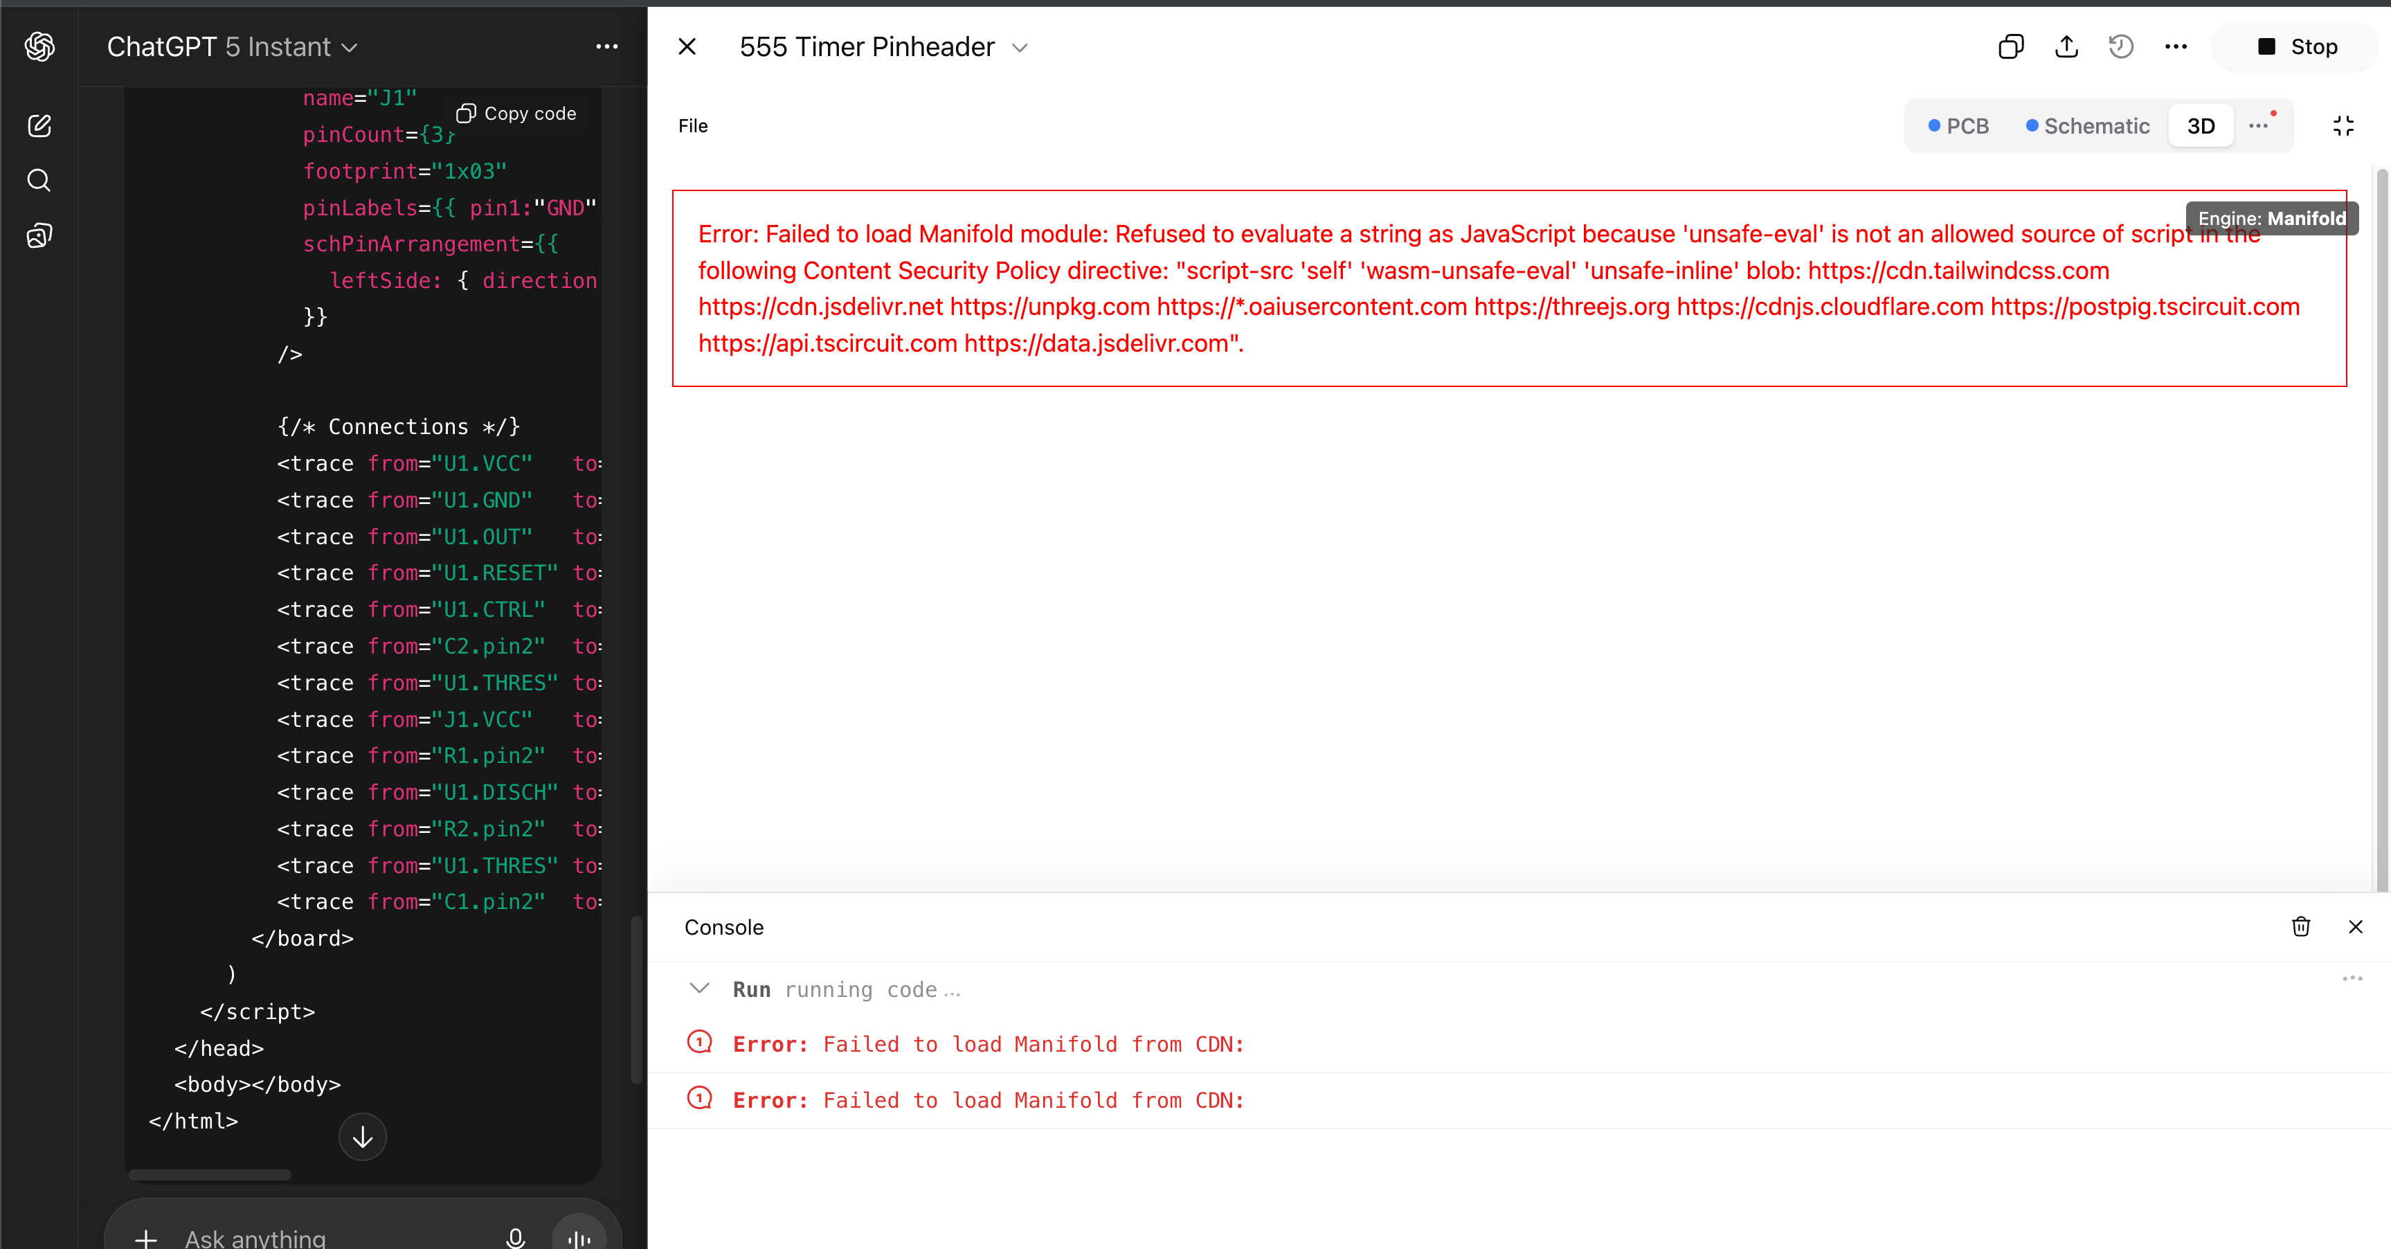Click the share upload icon
Viewport: 2391px width, 1249px height.
(x=2066, y=46)
